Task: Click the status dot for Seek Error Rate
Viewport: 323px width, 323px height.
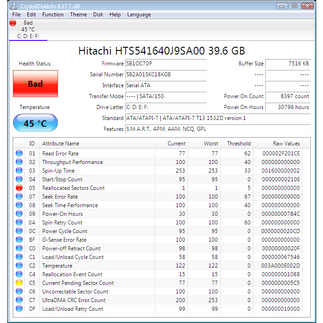Action: click(x=19, y=197)
